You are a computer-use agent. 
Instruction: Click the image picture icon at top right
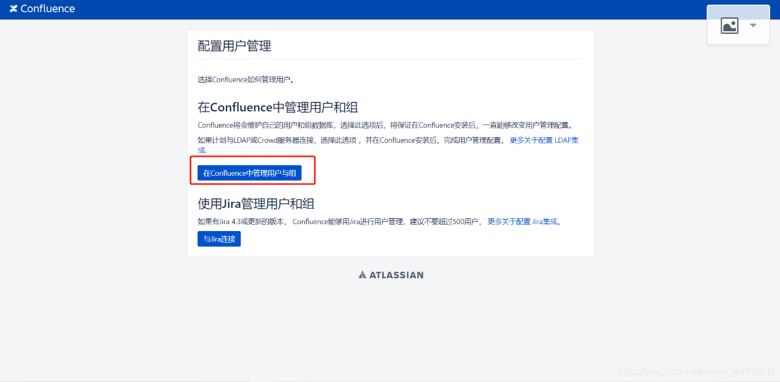tap(730, 25)
